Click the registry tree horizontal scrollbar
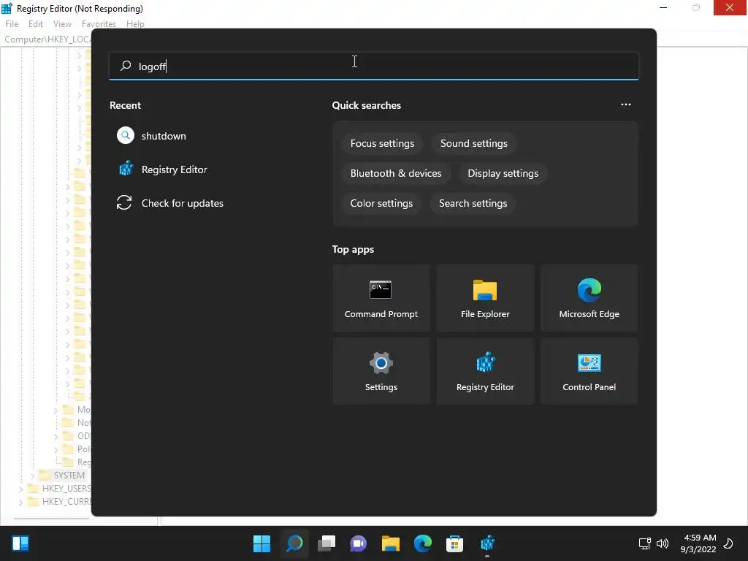Viewport: 748px width, 561px height. pyautogui.click(x=52, y=519)
